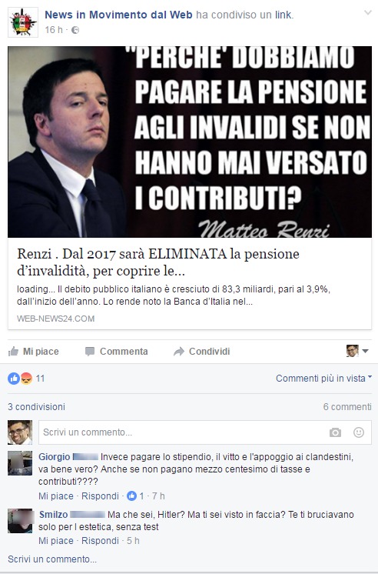Open Giorgio's profile picture
This screenshot has width=378, height=574.
pyautogui.click(x=20, y=463)
